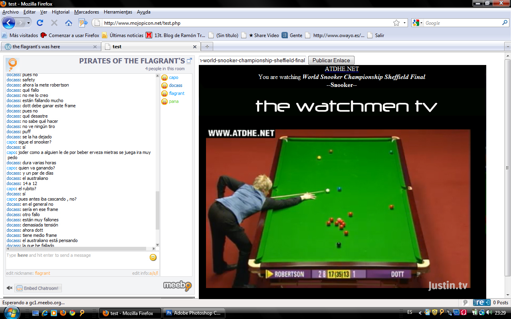Open the 'Más visitados' bookmark
Viewport: 511px width, 319px height.
click(20, 35)
